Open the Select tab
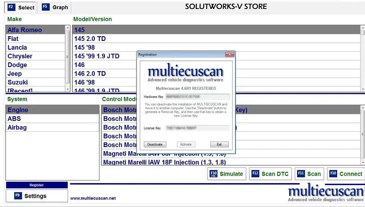365x207 pixels. pos(20,7)
